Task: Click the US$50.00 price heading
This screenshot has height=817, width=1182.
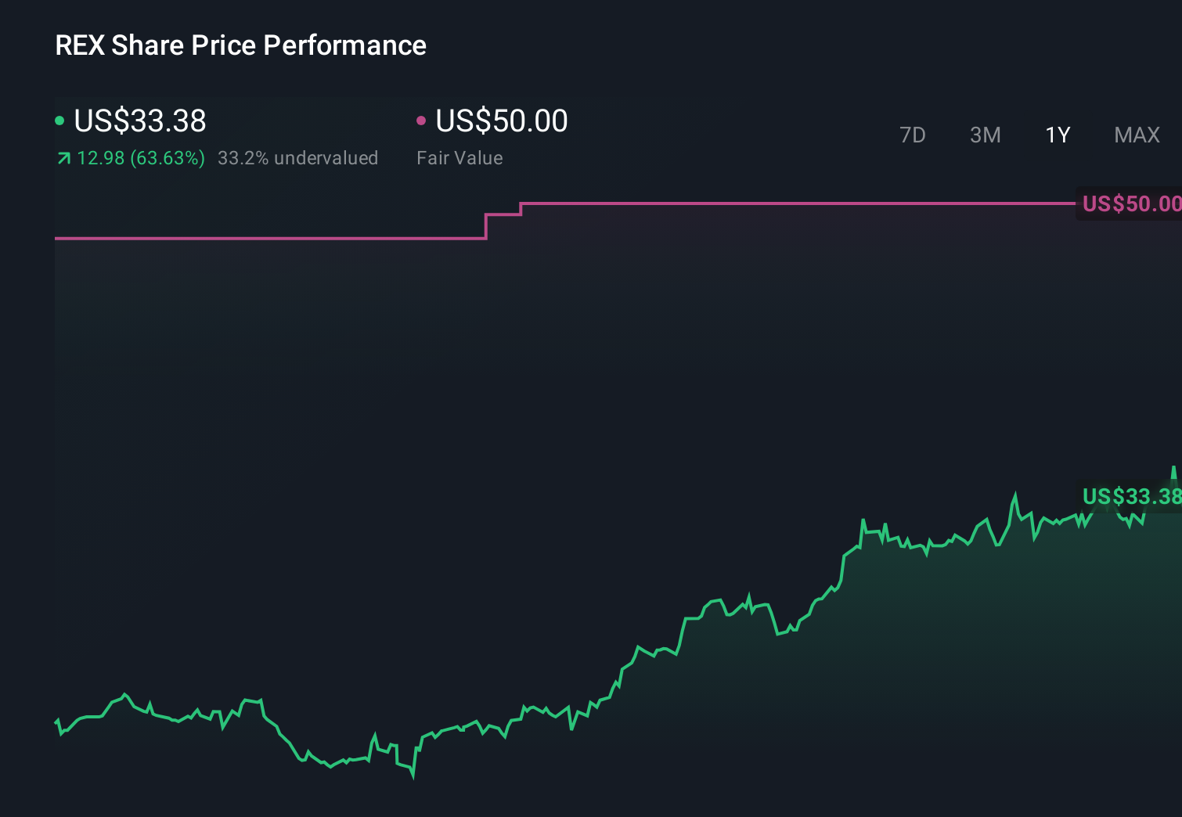Action: (500, 121)
